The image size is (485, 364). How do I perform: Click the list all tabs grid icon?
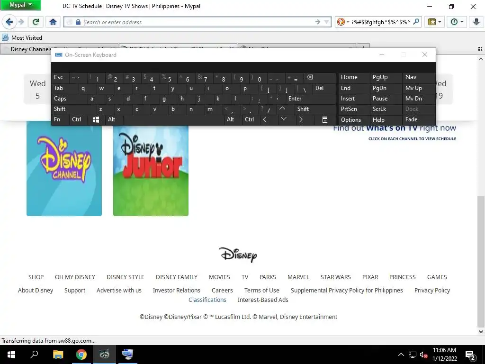coord(480,49)
